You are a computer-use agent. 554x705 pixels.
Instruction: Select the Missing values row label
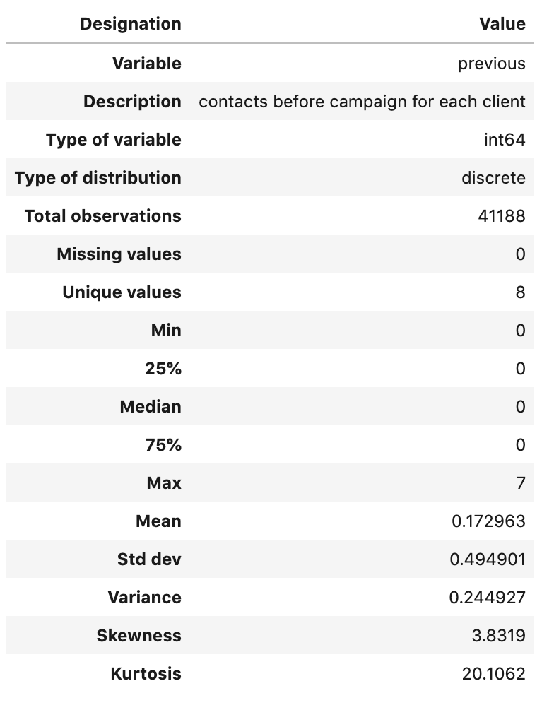[119, 254]
